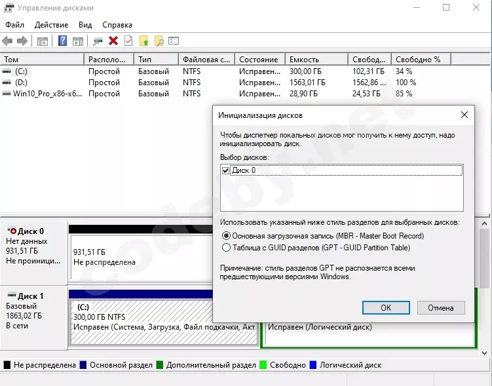This screenshot has height=386, width=492.
Task: Sort by the Располо... column header
Action: (109, 60)
